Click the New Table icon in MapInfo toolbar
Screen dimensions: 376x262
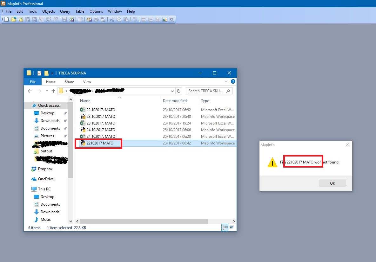7,19
